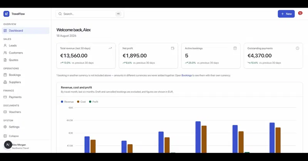
Task: Click the Collapse sidebar icon
Action: click(x=5, y=136)
